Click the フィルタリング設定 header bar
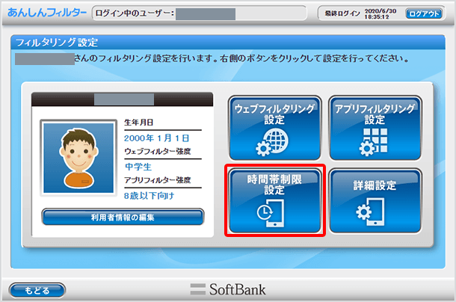This screenshot has width=456, height=302. click(227, 42)
